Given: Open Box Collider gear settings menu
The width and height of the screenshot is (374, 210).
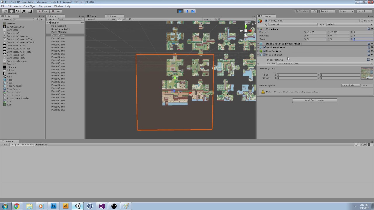Looking at the screenshot, I should click(x=372, y=51).
